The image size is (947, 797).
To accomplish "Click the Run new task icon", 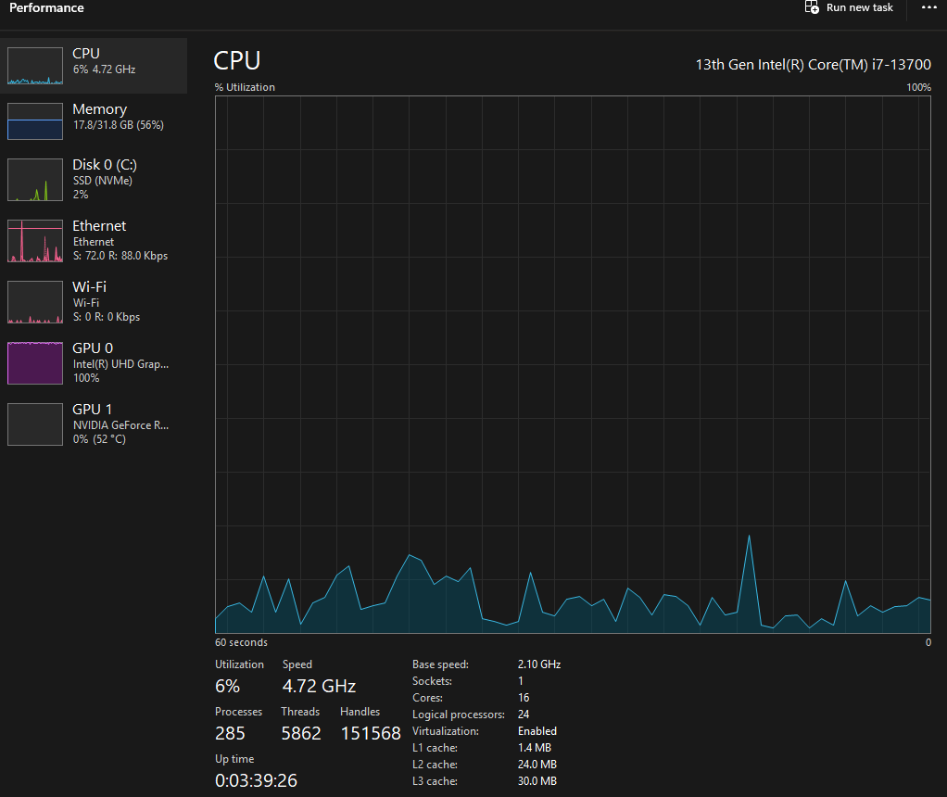I will pos(812,7).
